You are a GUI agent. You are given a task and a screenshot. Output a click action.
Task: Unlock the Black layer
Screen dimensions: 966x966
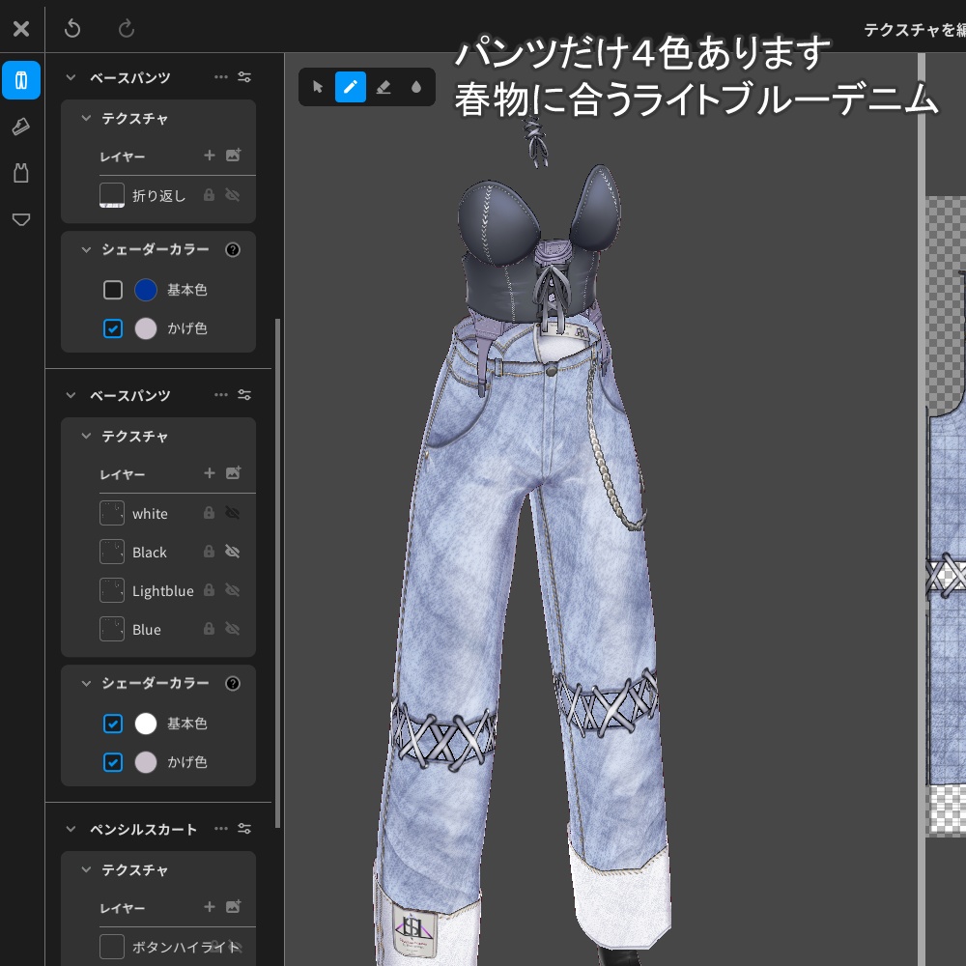(x=209, y=552)
